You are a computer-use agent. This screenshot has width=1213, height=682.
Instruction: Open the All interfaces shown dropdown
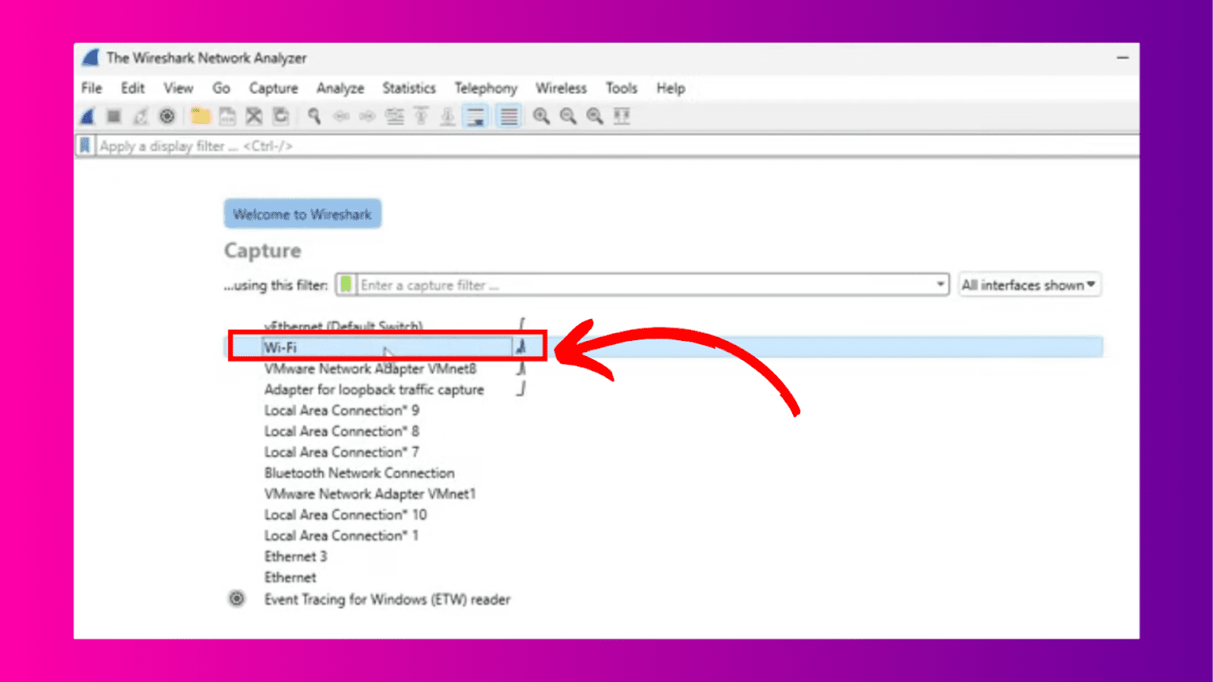pyautogui.click(x=1029, y=285)
